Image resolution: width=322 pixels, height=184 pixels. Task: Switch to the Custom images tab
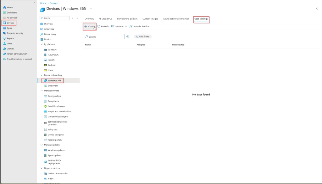[150, 18]
